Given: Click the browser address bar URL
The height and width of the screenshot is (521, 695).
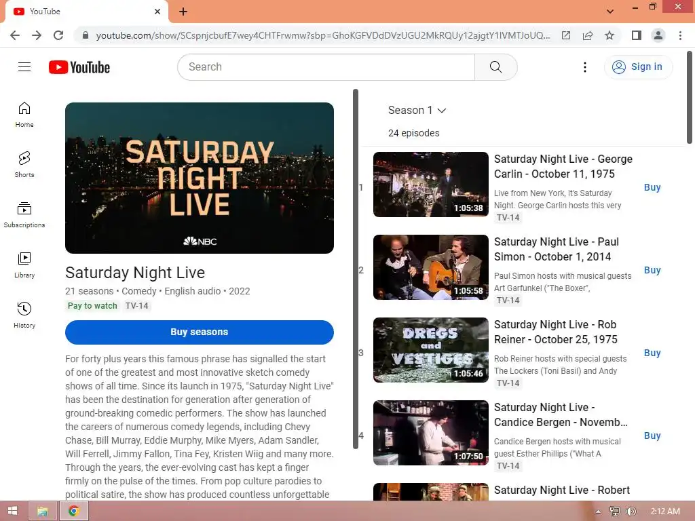Looking at the screenshot, I should click(x=322, y=35).
